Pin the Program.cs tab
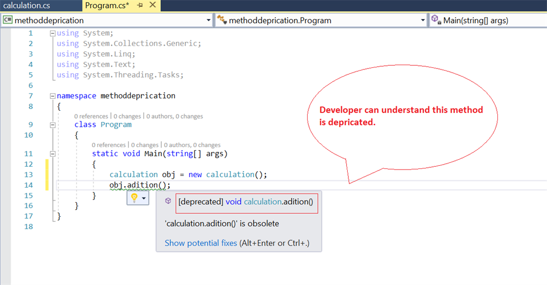The image size is (547, 285). point(140,5)
